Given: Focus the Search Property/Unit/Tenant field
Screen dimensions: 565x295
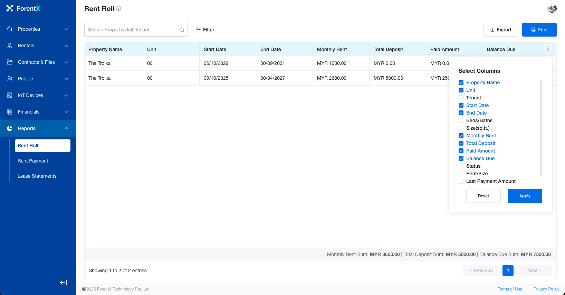Looking at the screenshot, I should click(131, 30).
